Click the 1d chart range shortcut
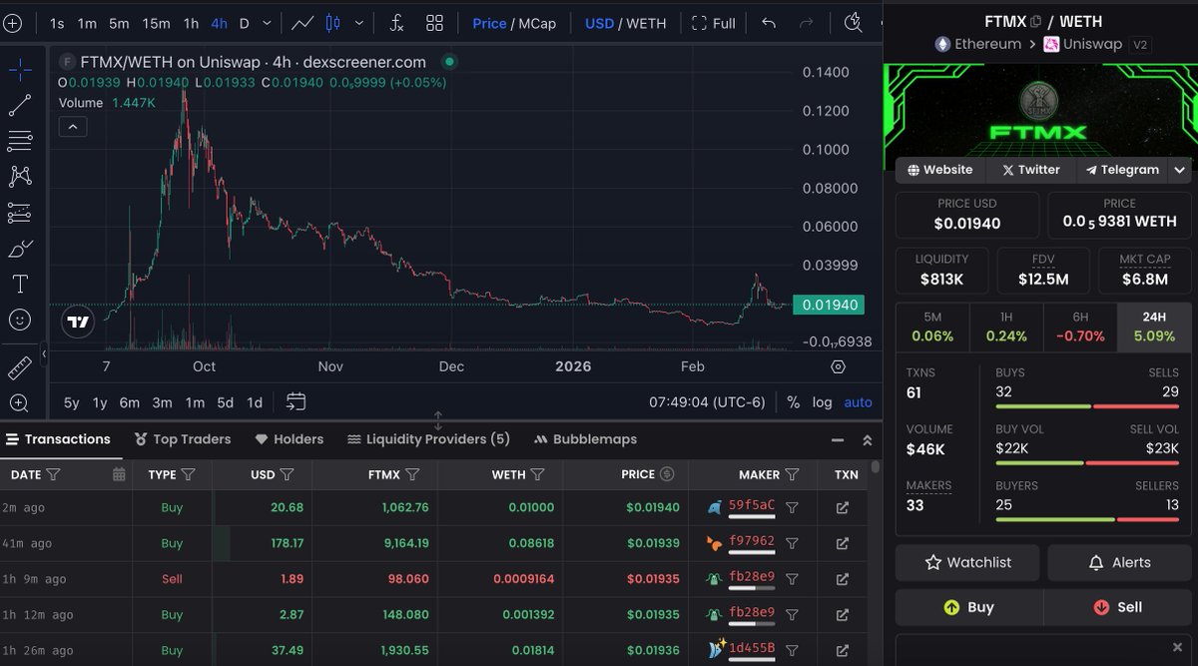 coord(255,402)
